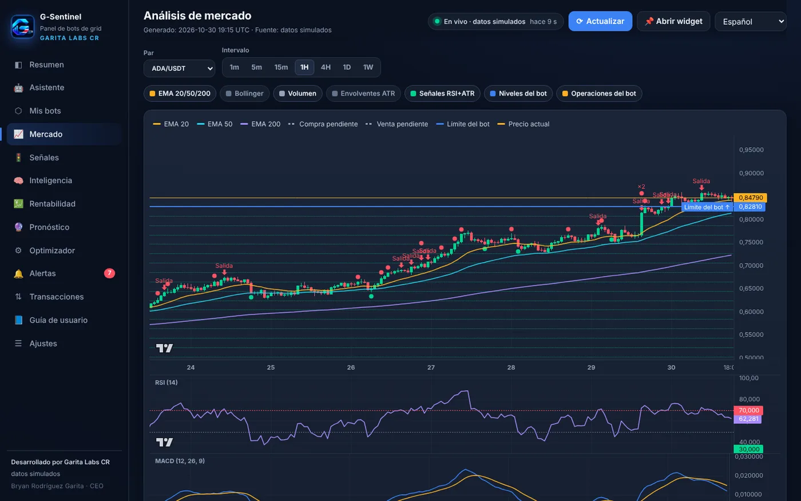The image size is (801, 501).
Task: Click the Resumen sidebar icon
Action: [18, 65]
